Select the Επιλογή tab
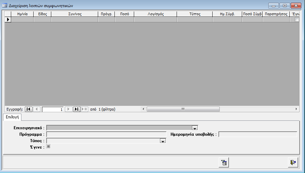This screenshot has height=173, width=305. (12, 117)
